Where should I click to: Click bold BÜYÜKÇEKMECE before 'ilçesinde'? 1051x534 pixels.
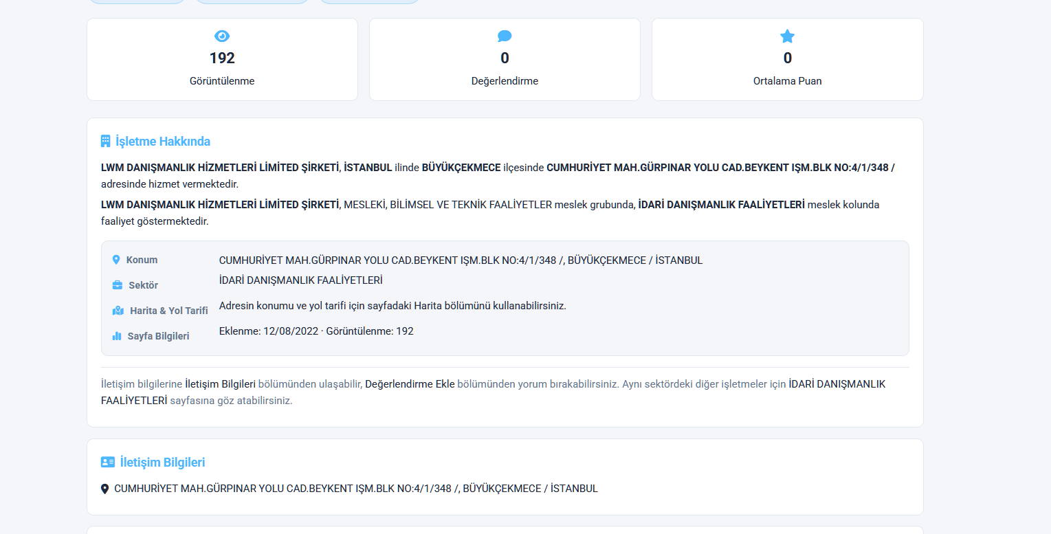pos(461,168)
